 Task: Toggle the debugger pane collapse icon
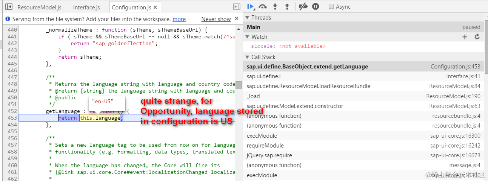tap(237, 7)
